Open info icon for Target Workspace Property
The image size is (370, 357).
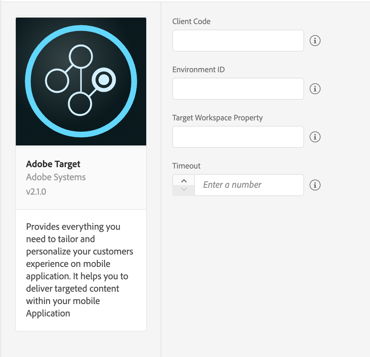point(315,137)
